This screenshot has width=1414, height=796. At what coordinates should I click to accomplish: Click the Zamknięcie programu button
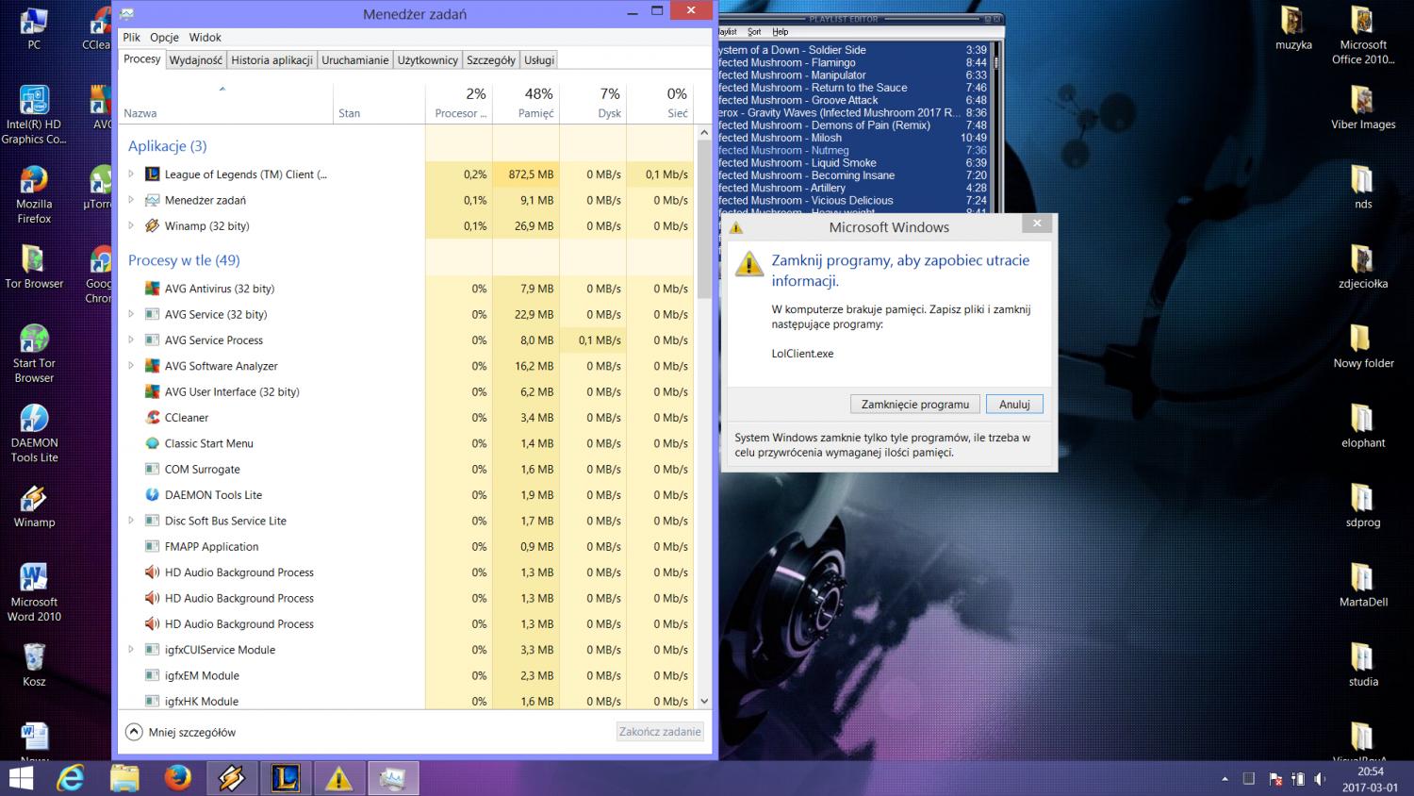click(914, 405)
